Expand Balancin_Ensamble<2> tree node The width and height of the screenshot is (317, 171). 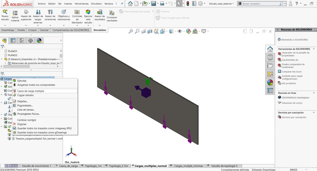(x=2, y=59)
